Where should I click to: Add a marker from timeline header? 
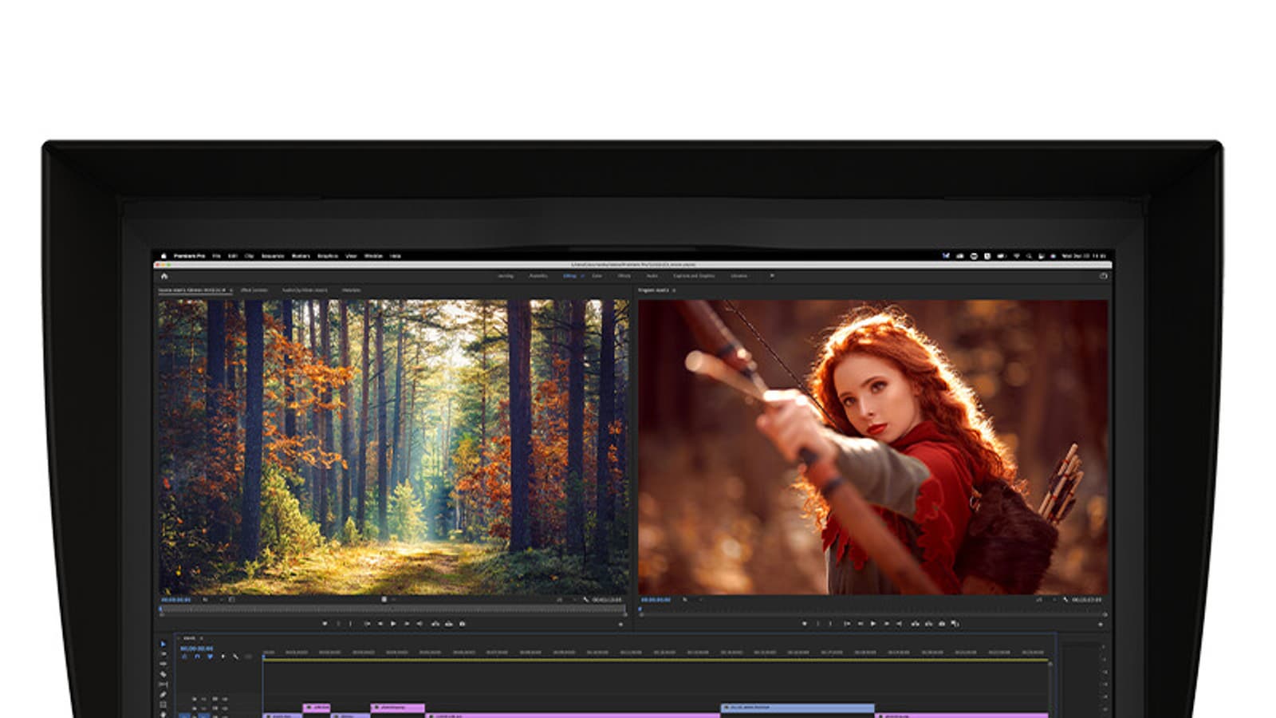tap(223, 657)
